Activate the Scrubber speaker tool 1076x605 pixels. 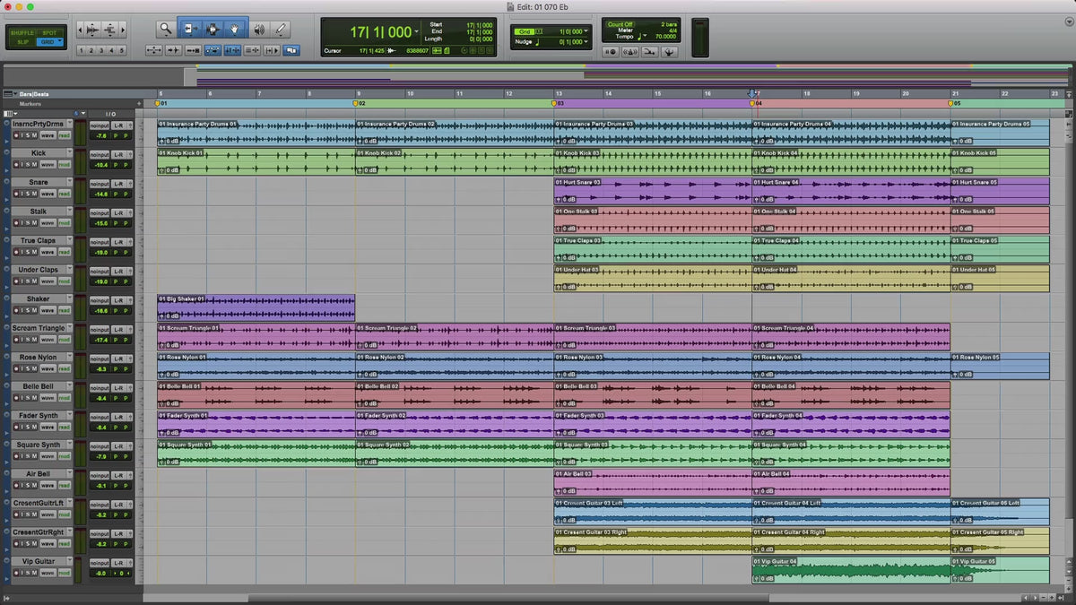[x=259, y=30]
